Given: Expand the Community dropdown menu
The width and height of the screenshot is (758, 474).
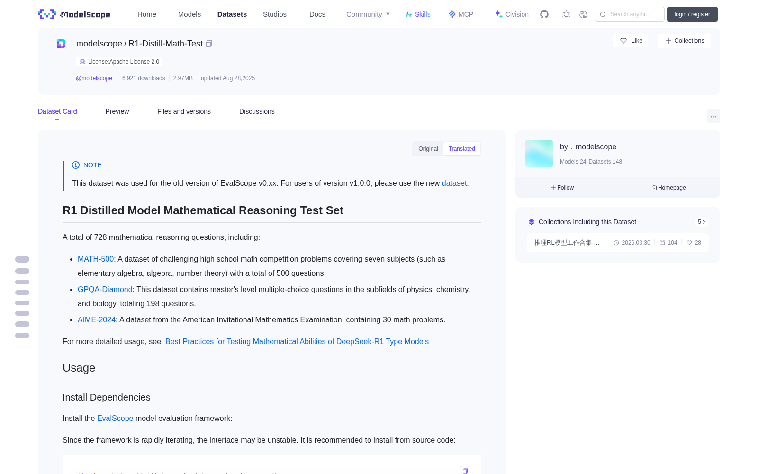Looking at the screenshot, I should 368,14.
